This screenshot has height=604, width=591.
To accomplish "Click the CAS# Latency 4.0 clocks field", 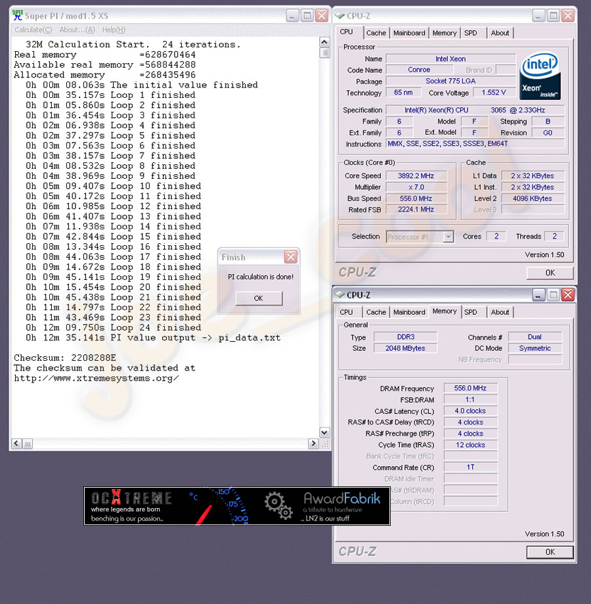I will point(470,411).
